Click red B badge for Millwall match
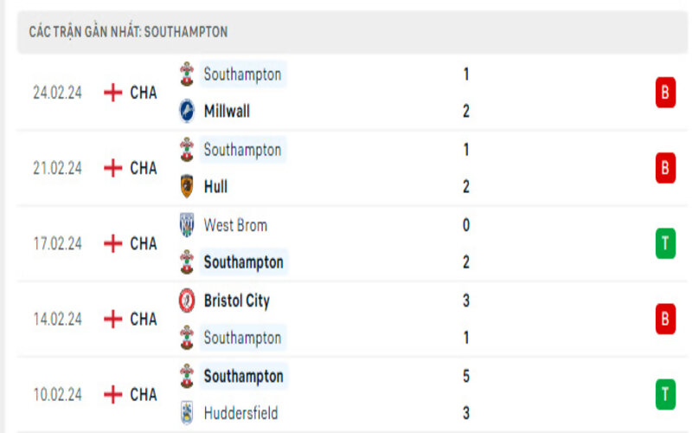Screen dimensions: 692x433 [x=665, y=93]
